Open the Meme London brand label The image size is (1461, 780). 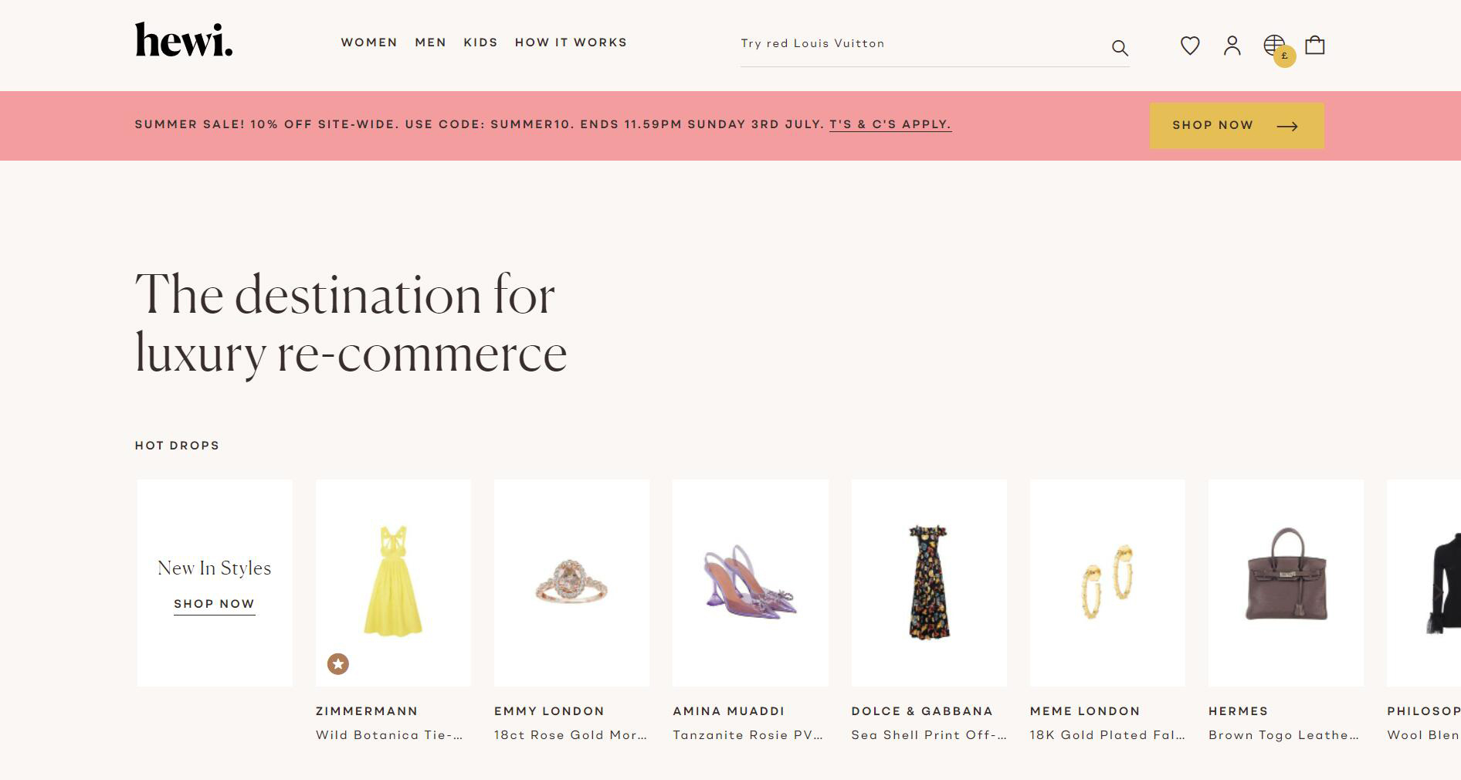coord(1085,711)
